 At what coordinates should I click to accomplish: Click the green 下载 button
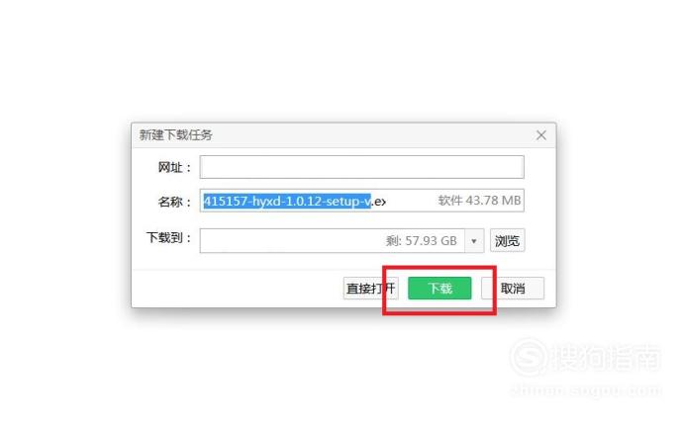[440, 289]
